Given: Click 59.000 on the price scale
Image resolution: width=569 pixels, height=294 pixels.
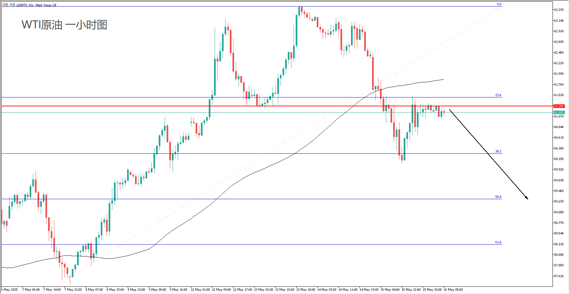Looking at the screenshot, I should click(559, 212).
